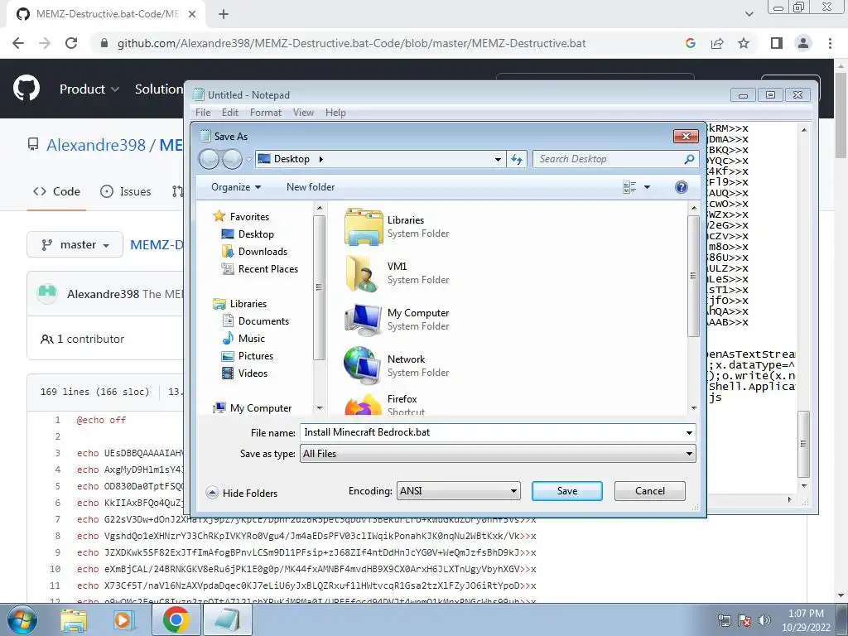Open Alexandre398 profile link
Screen dimensions: 848x636
pos(96,145)
